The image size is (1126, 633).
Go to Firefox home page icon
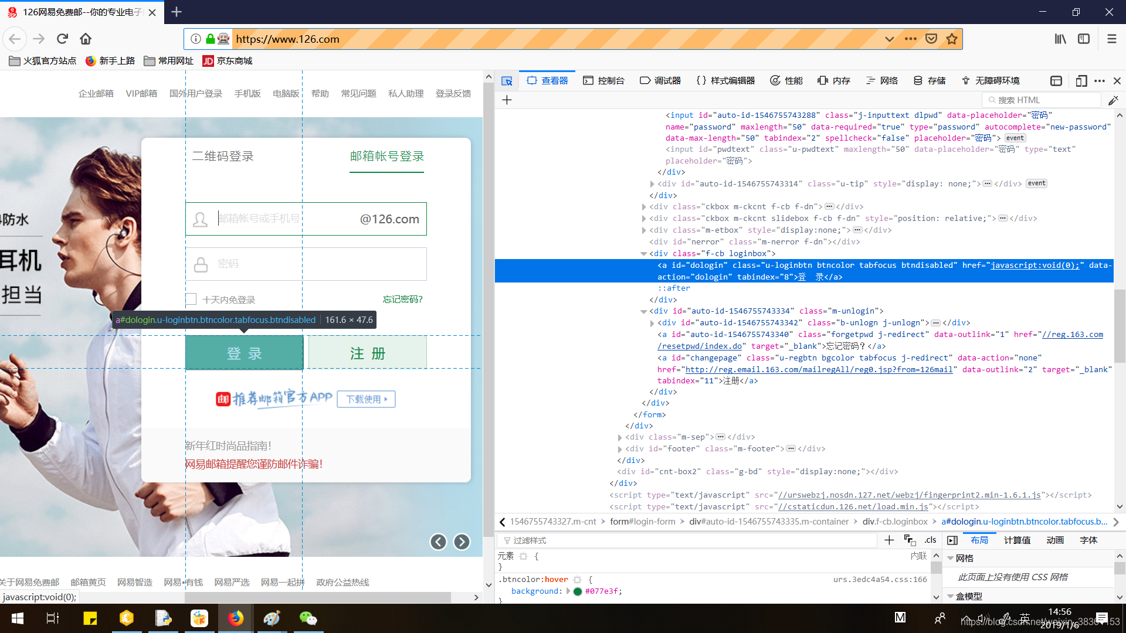(86, 39)
